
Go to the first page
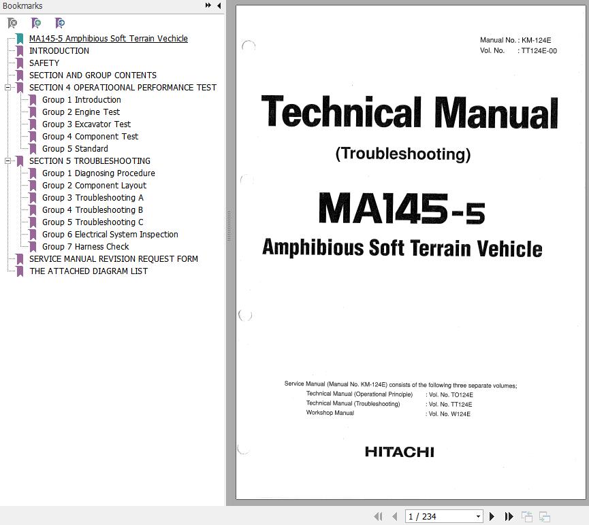pos(379,516)
